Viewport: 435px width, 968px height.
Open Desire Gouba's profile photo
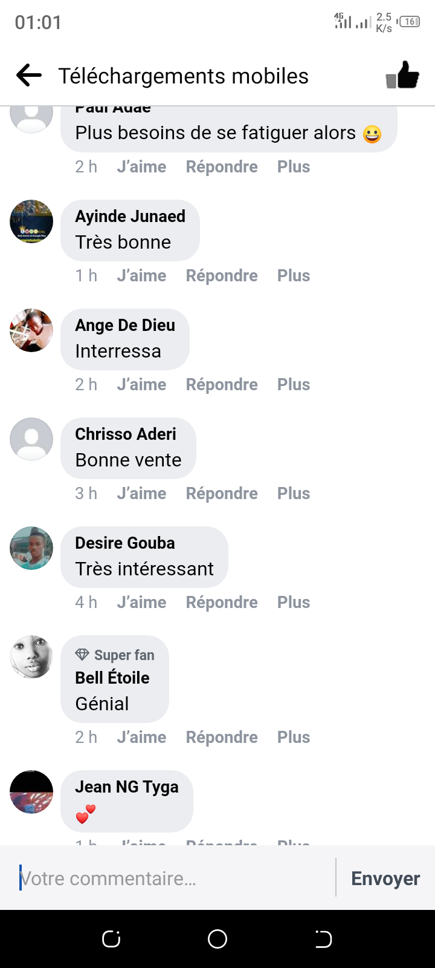pyautogui.click(x=31, y=548)
